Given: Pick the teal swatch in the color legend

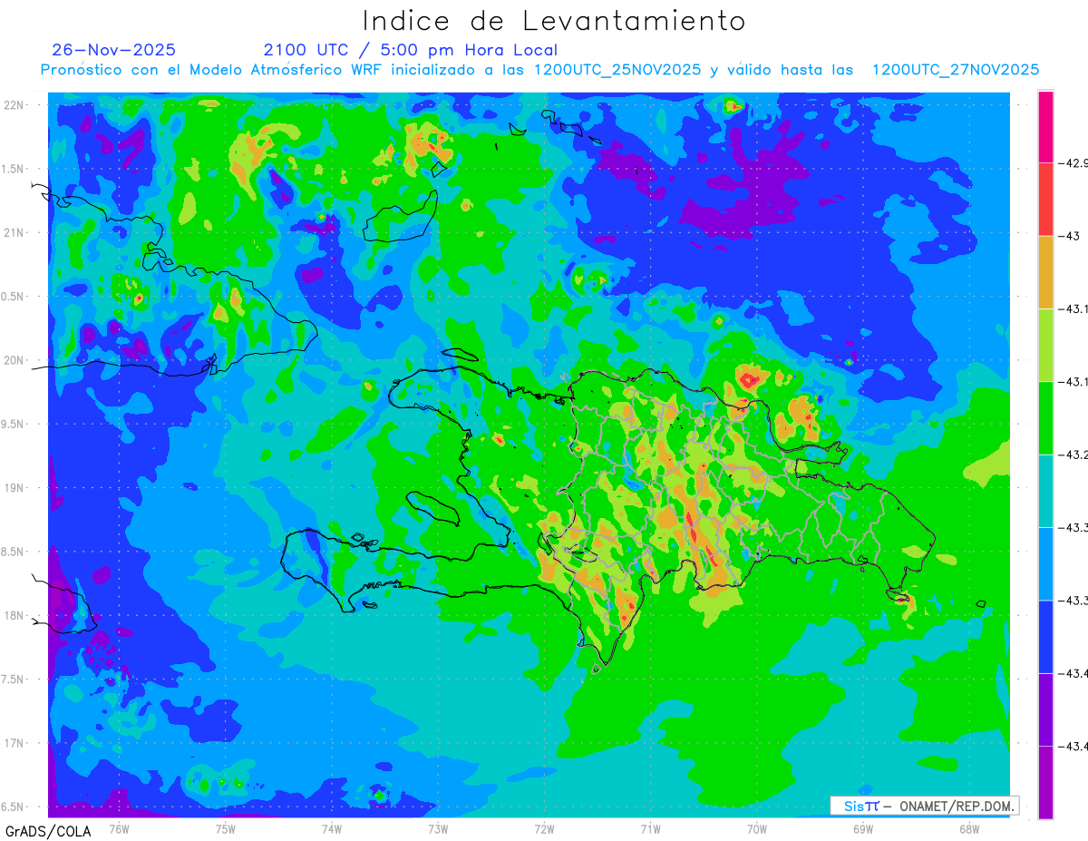Looking at the screenshot, I should click(1045, 491).
